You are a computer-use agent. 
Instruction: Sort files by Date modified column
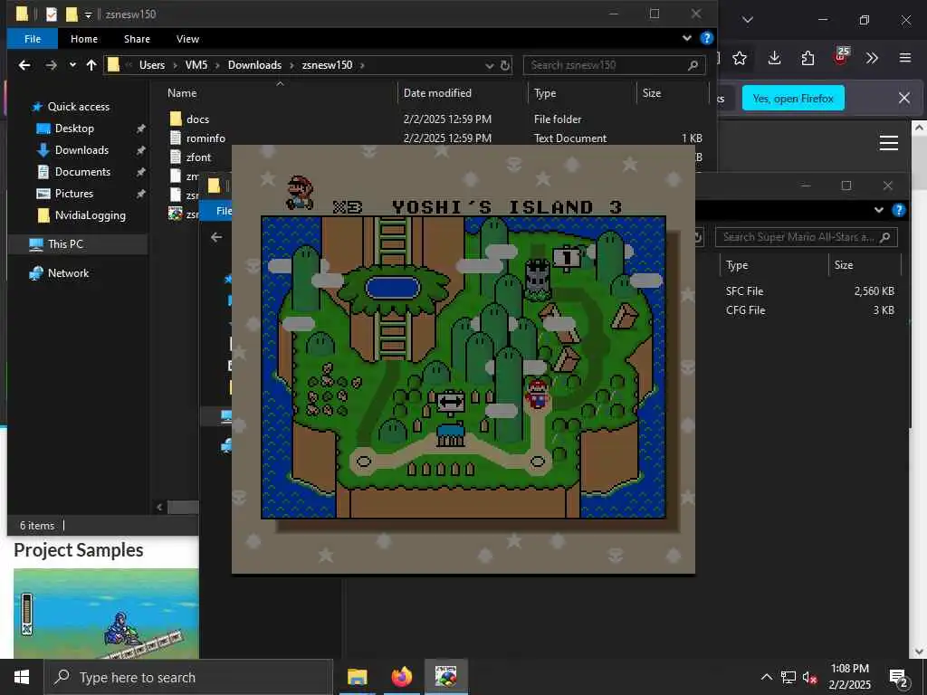tap(437, 93)
